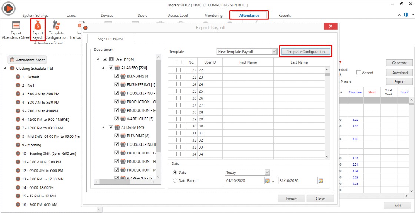Click the Office icon in the title area

pos(405,15)
